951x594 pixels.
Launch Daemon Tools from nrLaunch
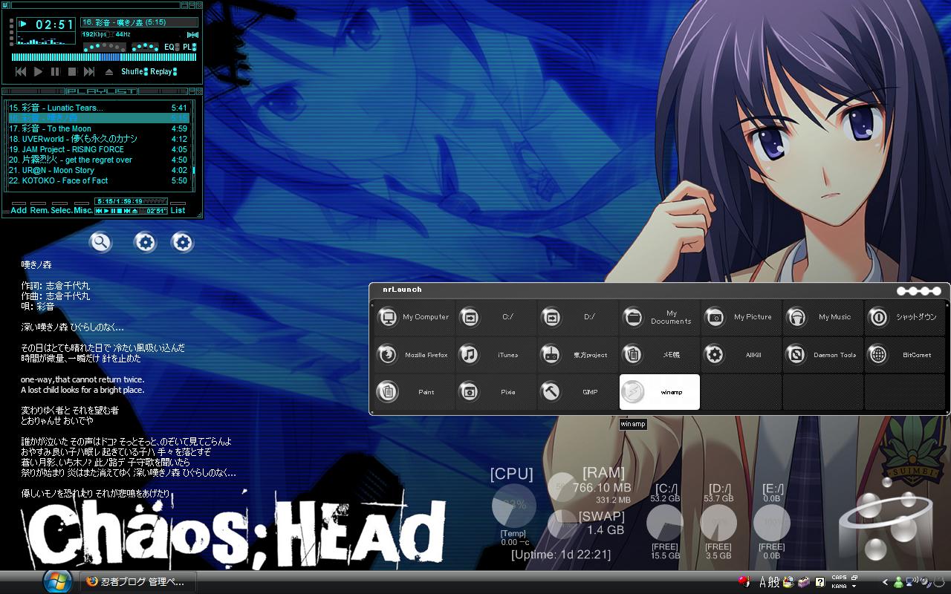[822, 355]
